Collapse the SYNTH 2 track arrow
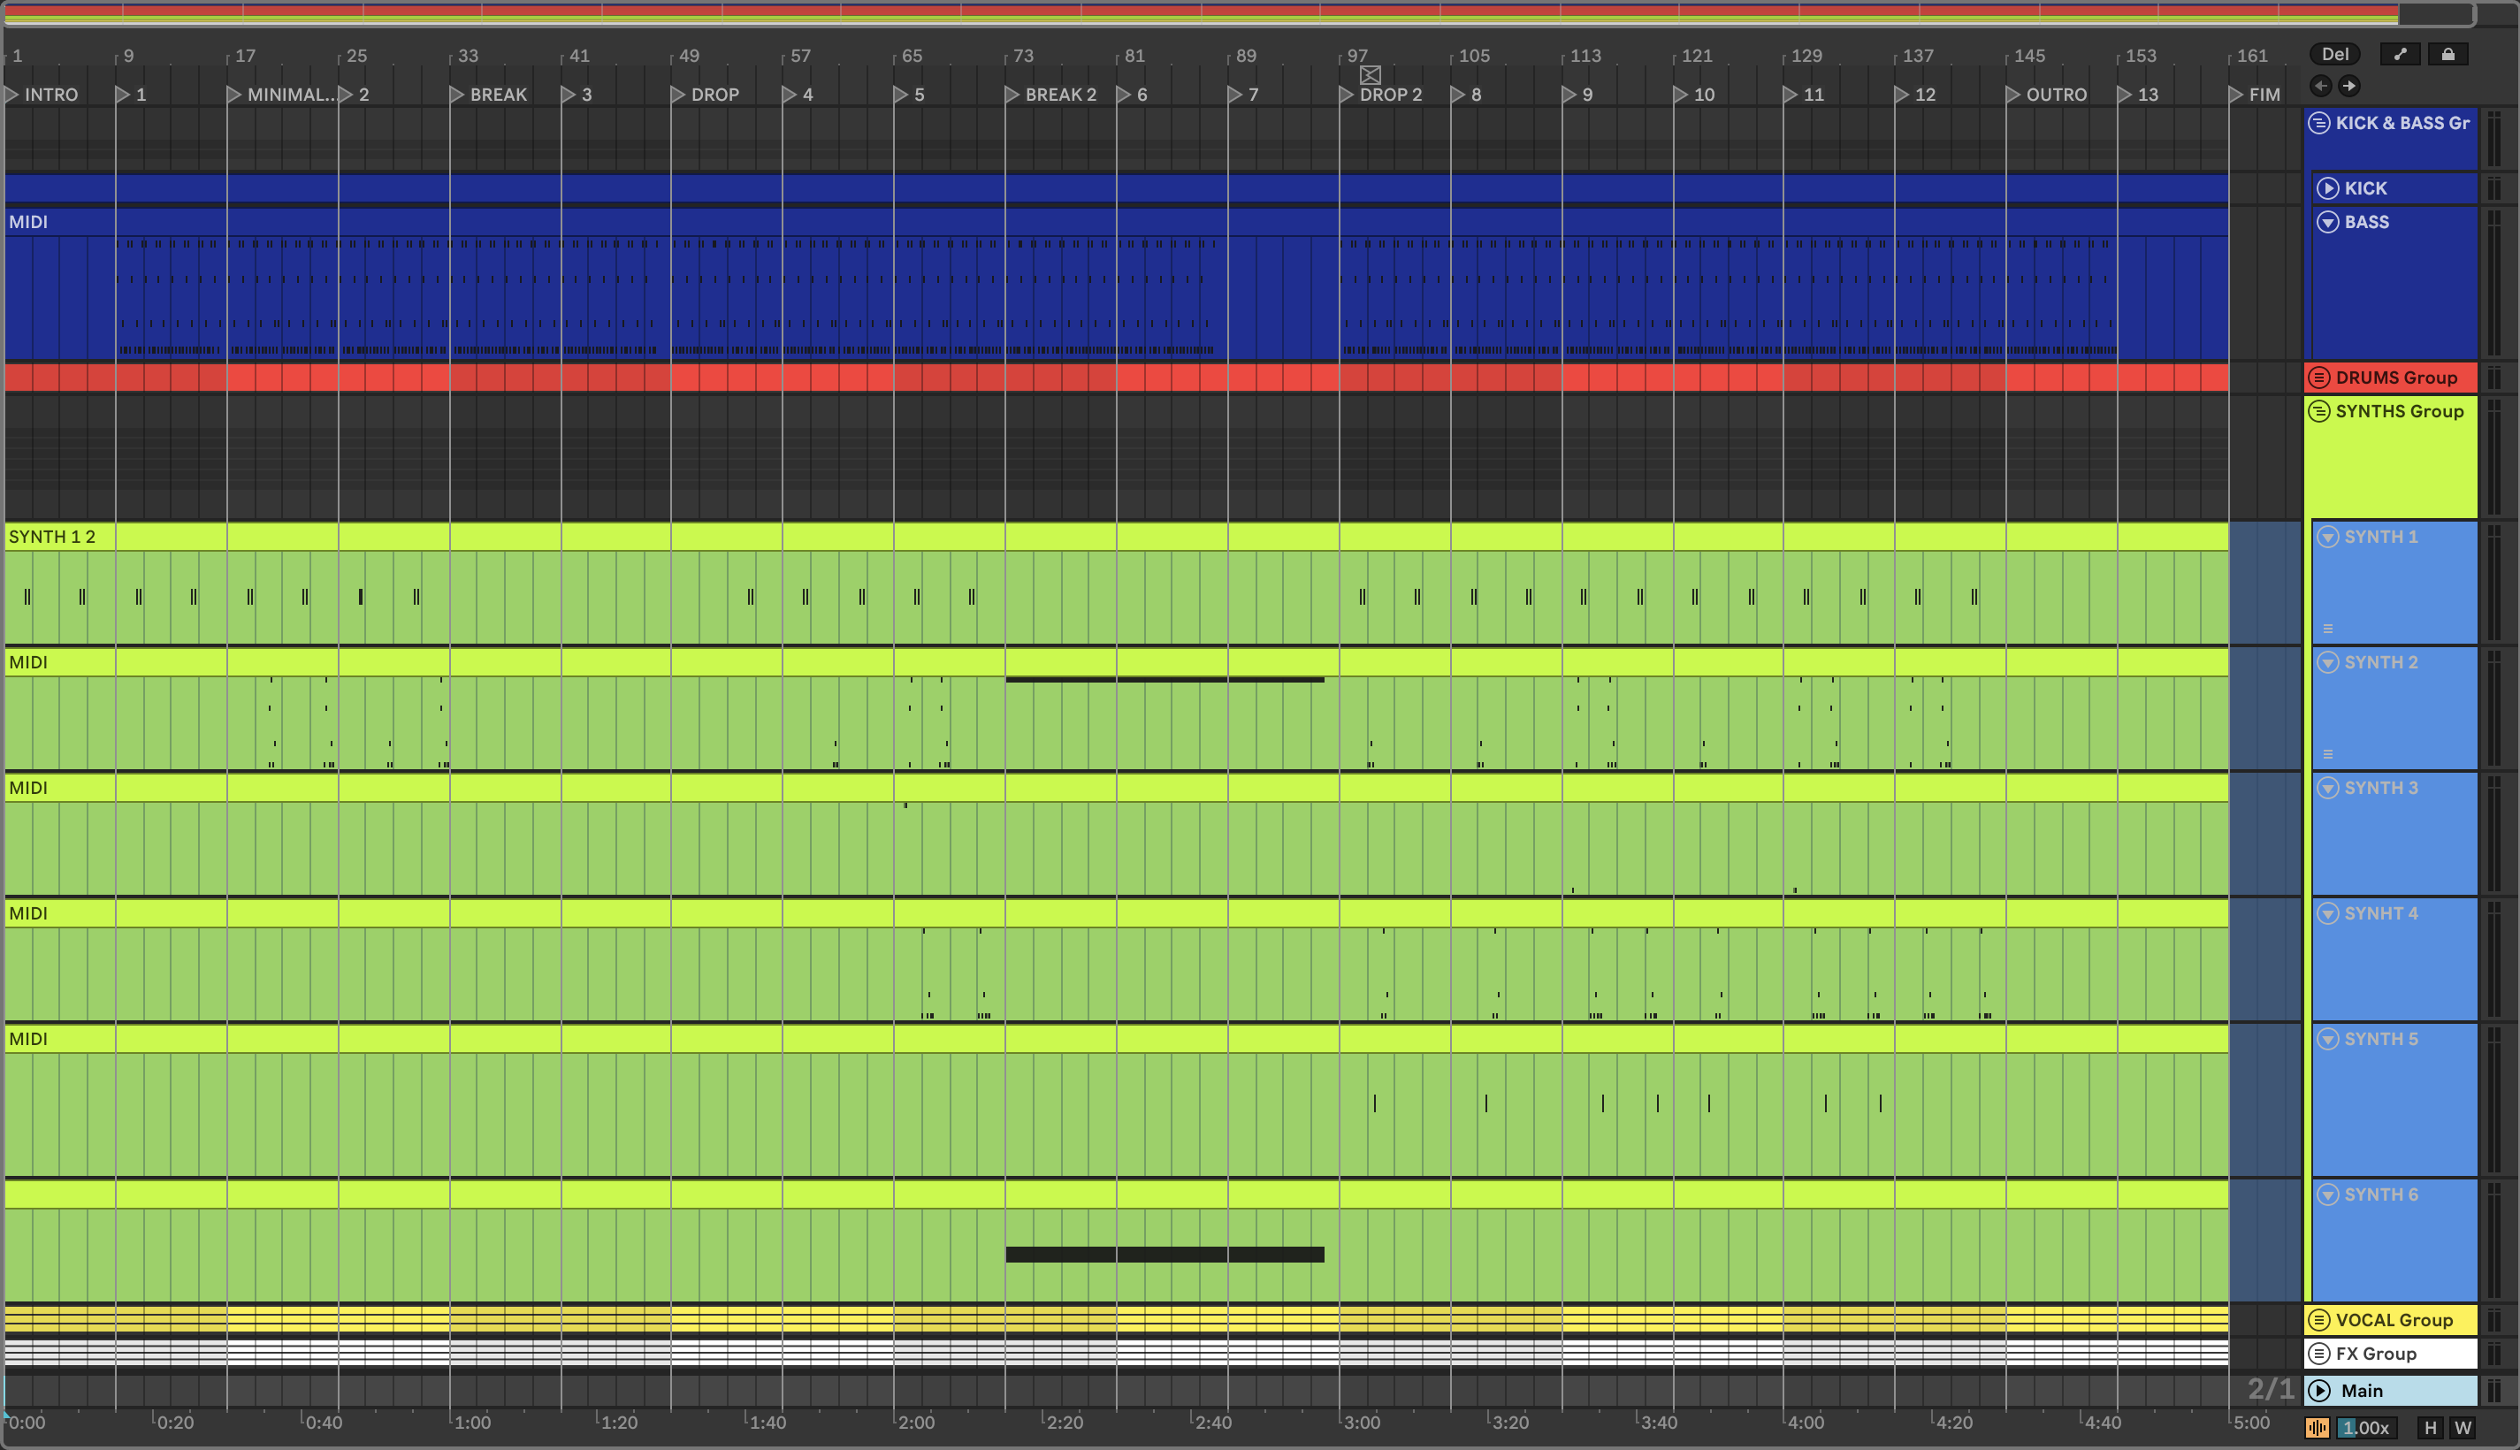Screen dimensions: 2520x1450 coord(2328,662)
